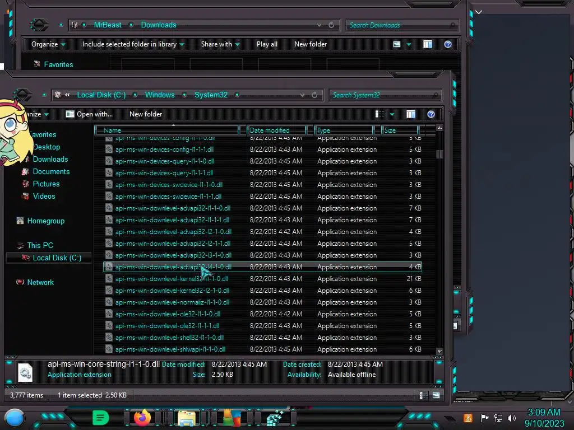This screenshot has width=574, height=430.
Task: Select Videos in the navigation pane
Action: pyautogui.click(x=44, y=197)
